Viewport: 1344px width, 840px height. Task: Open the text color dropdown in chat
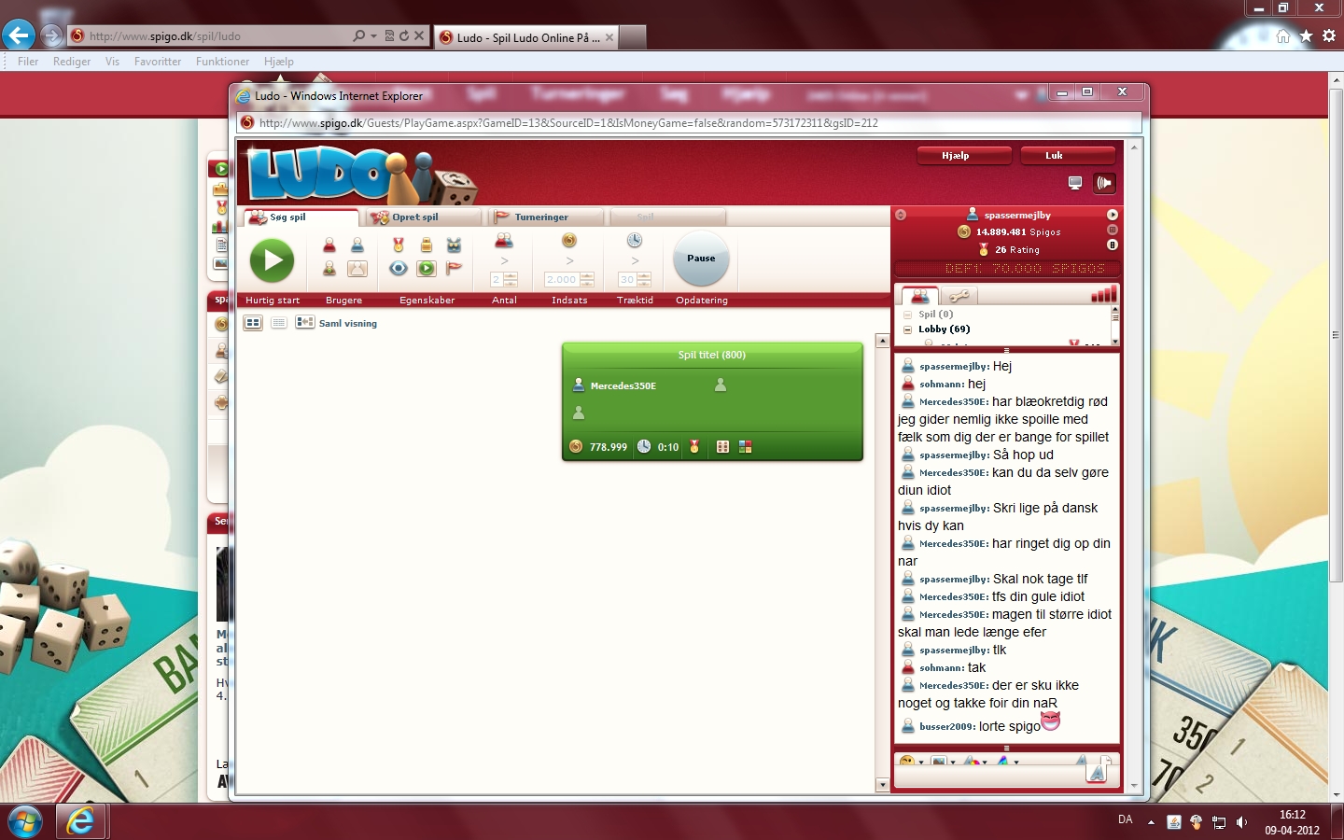tap(974, 762)
